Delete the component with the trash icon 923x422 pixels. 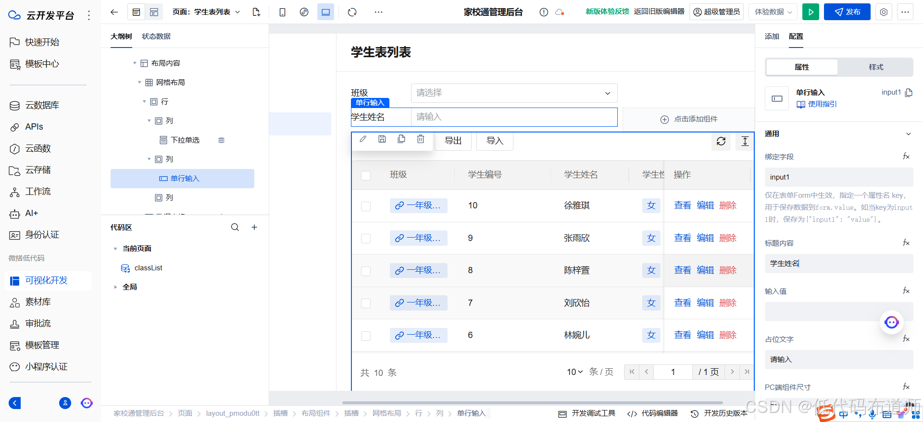tap(421, 139)
